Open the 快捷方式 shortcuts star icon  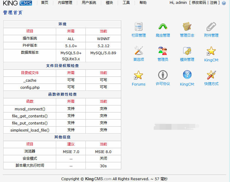click(x=211, y=75)
